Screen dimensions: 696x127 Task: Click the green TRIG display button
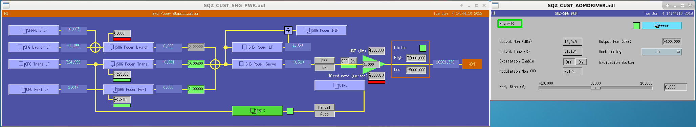click(257, 111)
